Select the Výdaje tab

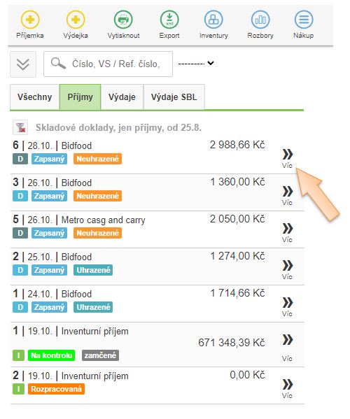(x=122, y=97)
